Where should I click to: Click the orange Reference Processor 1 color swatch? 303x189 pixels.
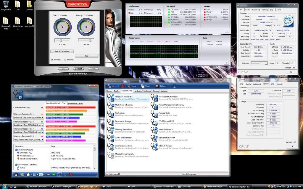pos(42,114)
